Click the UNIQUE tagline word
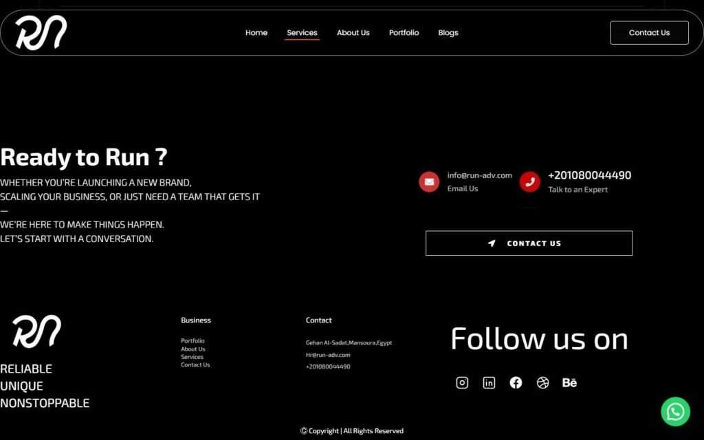The image size is (704, 440). click(21, 386)
